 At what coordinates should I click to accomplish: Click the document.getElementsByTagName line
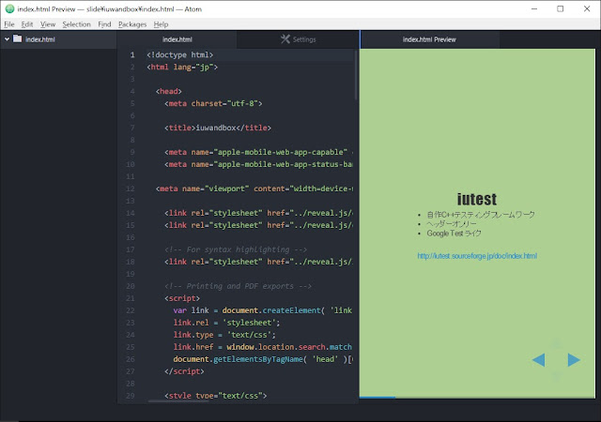[x=263, y=359]
